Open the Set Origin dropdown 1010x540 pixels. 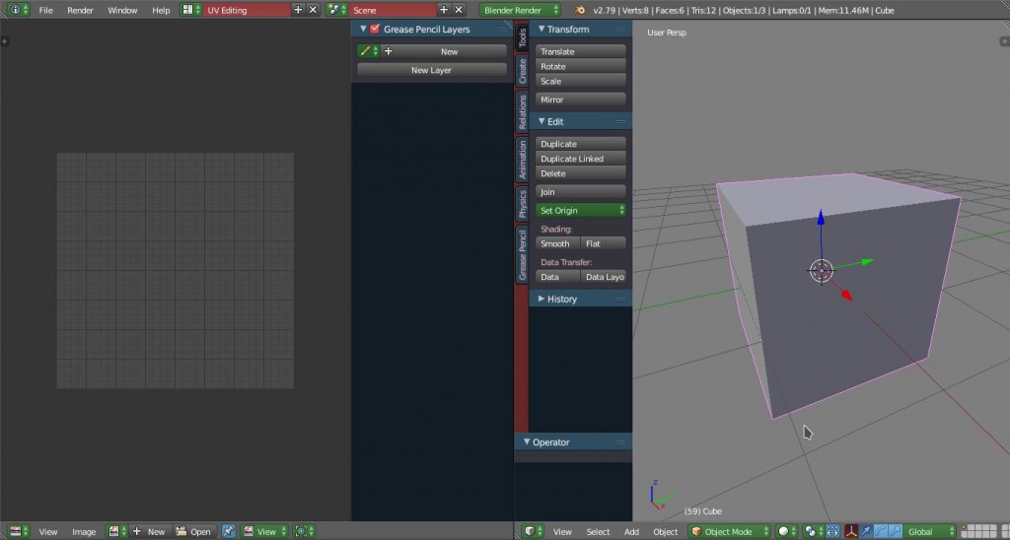tap(581, 210)
